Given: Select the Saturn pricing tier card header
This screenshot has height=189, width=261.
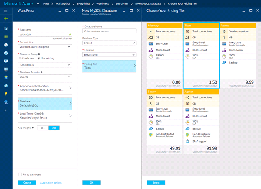Looking at the screenshot, I should click(x=164, y=92).
